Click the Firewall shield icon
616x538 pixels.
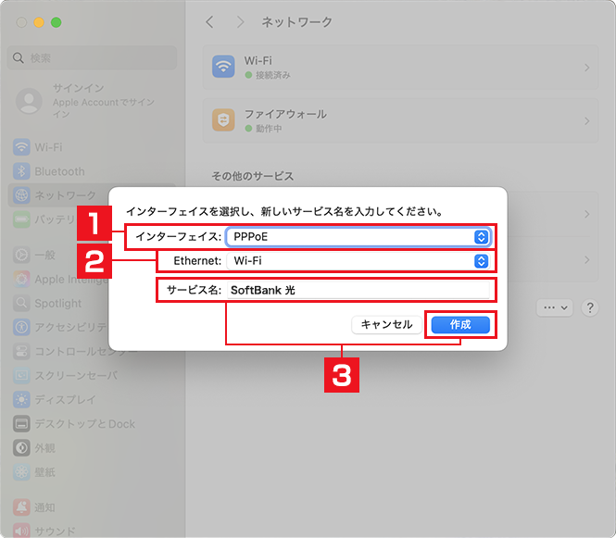223,121
